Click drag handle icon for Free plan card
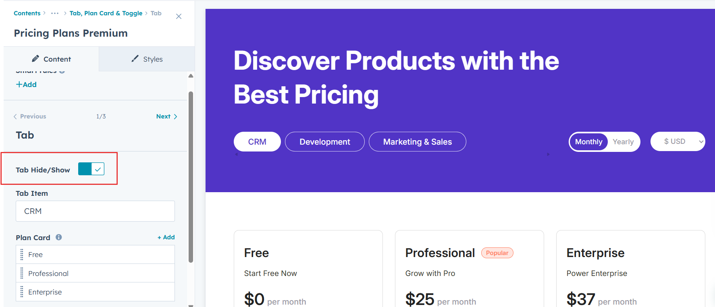This screenshot has width=715, height=307. tap(22, 255)
